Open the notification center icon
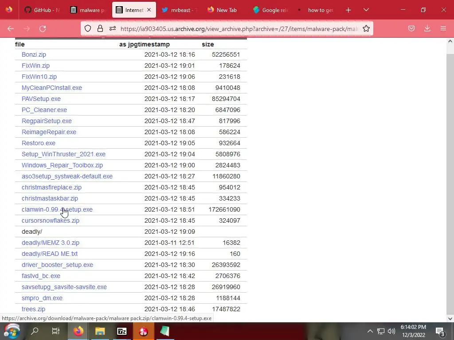This screenshot has width=454, height=340. coord(440,331)
